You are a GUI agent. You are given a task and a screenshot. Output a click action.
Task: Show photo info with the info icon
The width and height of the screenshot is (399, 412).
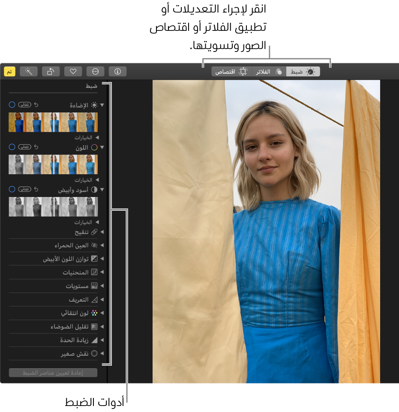point(117,72)
